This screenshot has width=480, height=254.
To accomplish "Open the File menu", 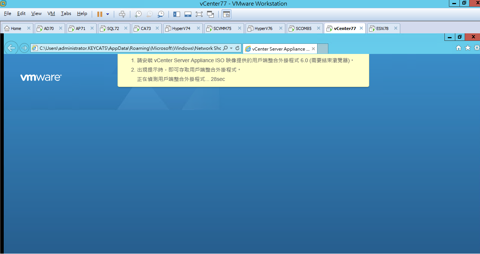I will [x=7, y=13].
